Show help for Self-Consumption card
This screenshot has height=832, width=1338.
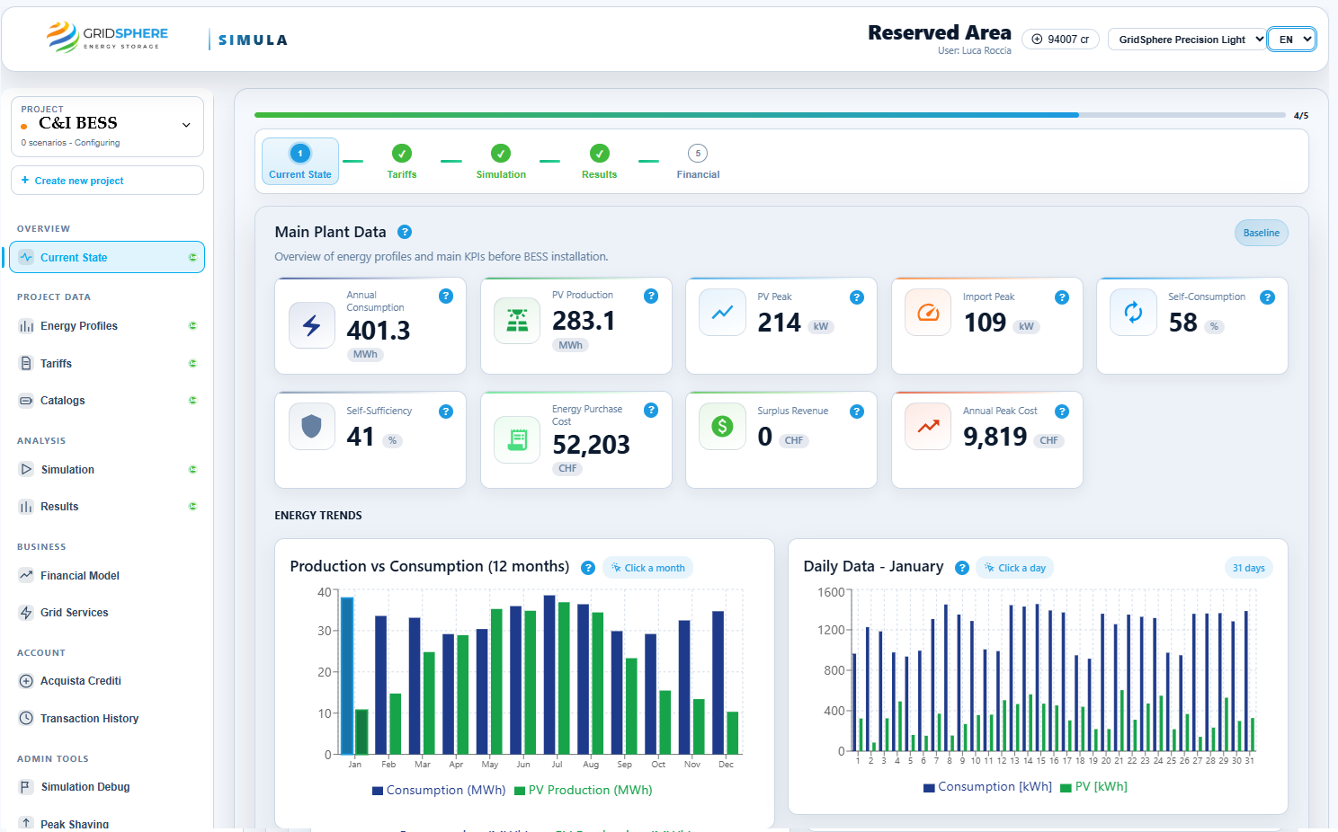pyautogui.click(x=1267, y=297)
